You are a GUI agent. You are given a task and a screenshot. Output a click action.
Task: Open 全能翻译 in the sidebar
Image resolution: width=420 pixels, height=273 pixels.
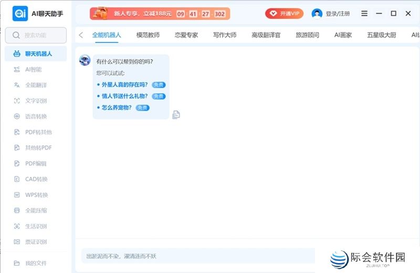[36, 85]
